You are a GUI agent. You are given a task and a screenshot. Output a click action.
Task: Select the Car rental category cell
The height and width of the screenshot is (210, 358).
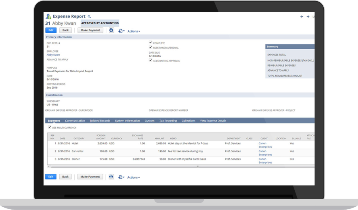[x=78, y=151]
